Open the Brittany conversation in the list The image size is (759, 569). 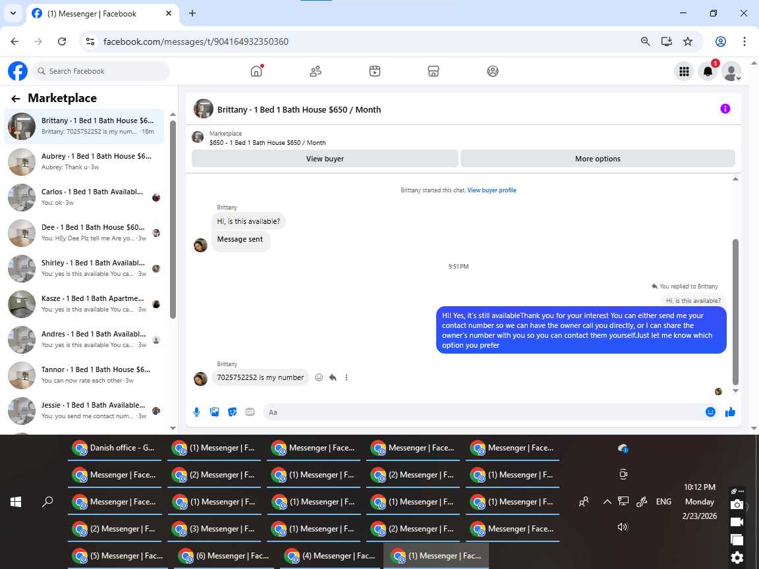(84, 126)
